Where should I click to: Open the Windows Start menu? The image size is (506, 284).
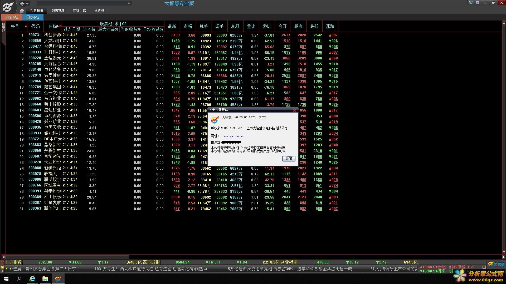tap(6, 279)
